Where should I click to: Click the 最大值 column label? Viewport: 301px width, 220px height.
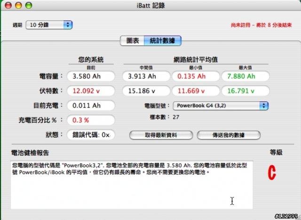click(x=245, y=67)
